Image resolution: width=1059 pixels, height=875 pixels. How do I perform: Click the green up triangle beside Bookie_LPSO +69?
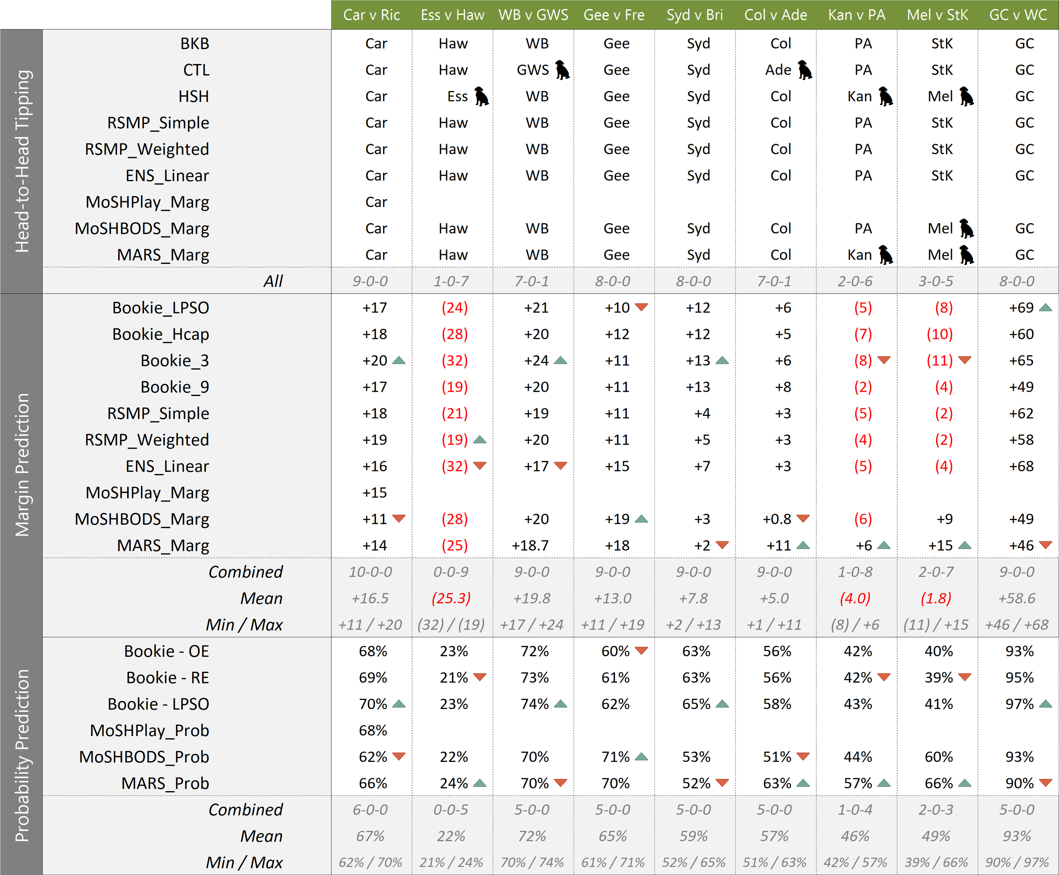(x=1045, y=307)
